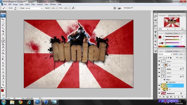Select the Type tool

[x=3, y=66]
